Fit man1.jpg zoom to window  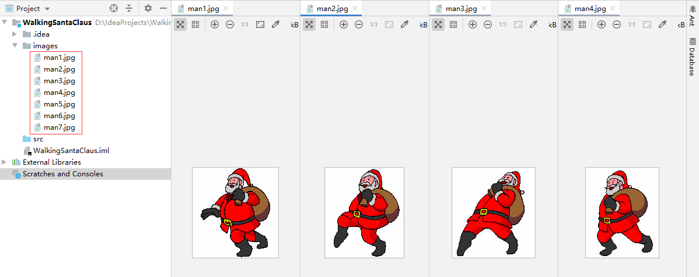click(260, 24)
